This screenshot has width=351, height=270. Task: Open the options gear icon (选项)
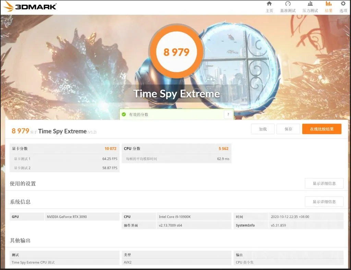tap(343, 3)
